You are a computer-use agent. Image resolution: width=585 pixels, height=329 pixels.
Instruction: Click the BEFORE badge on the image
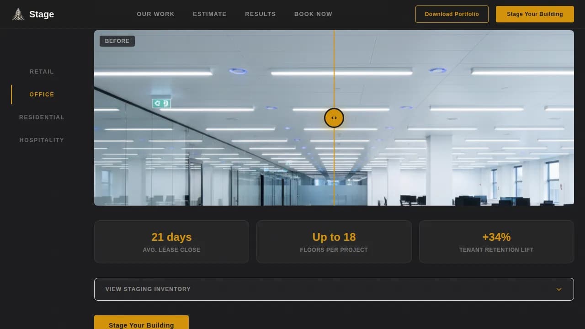(x=117, y=41)
